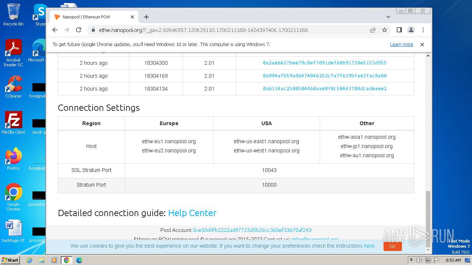Select SSL Stratum Port value 10043
The width and height of the screenshot is (472, 265).
pyautogui.click(x=269, y=170)
